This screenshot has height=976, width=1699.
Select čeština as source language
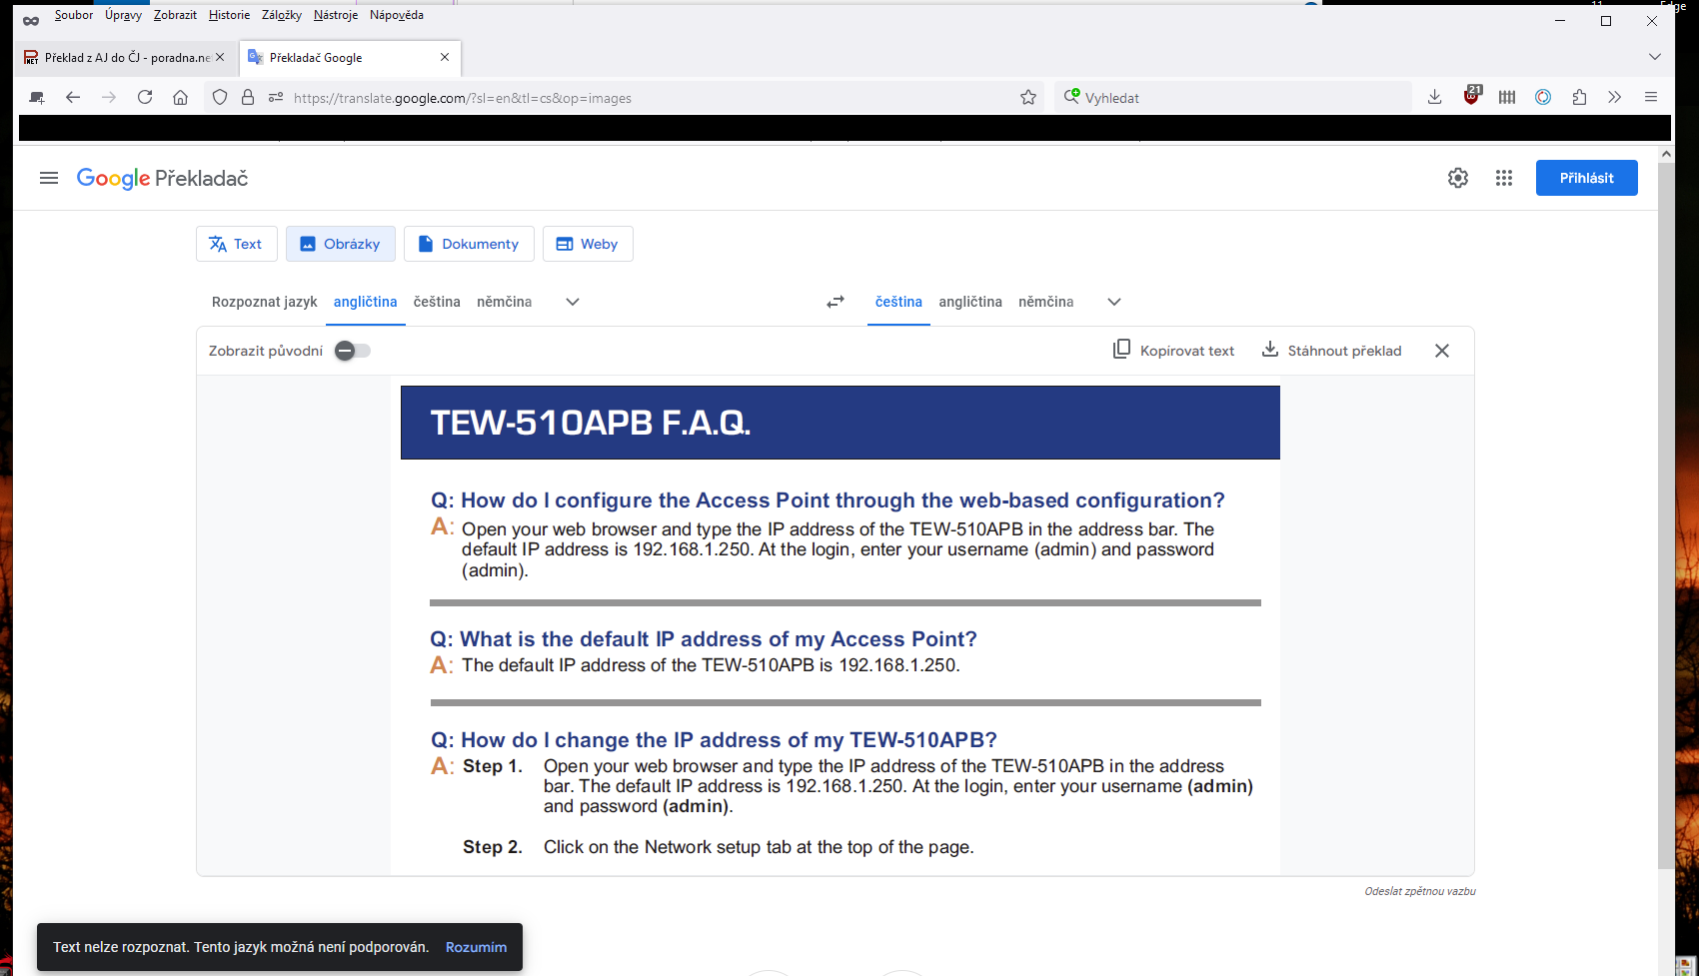click(437, 302)
